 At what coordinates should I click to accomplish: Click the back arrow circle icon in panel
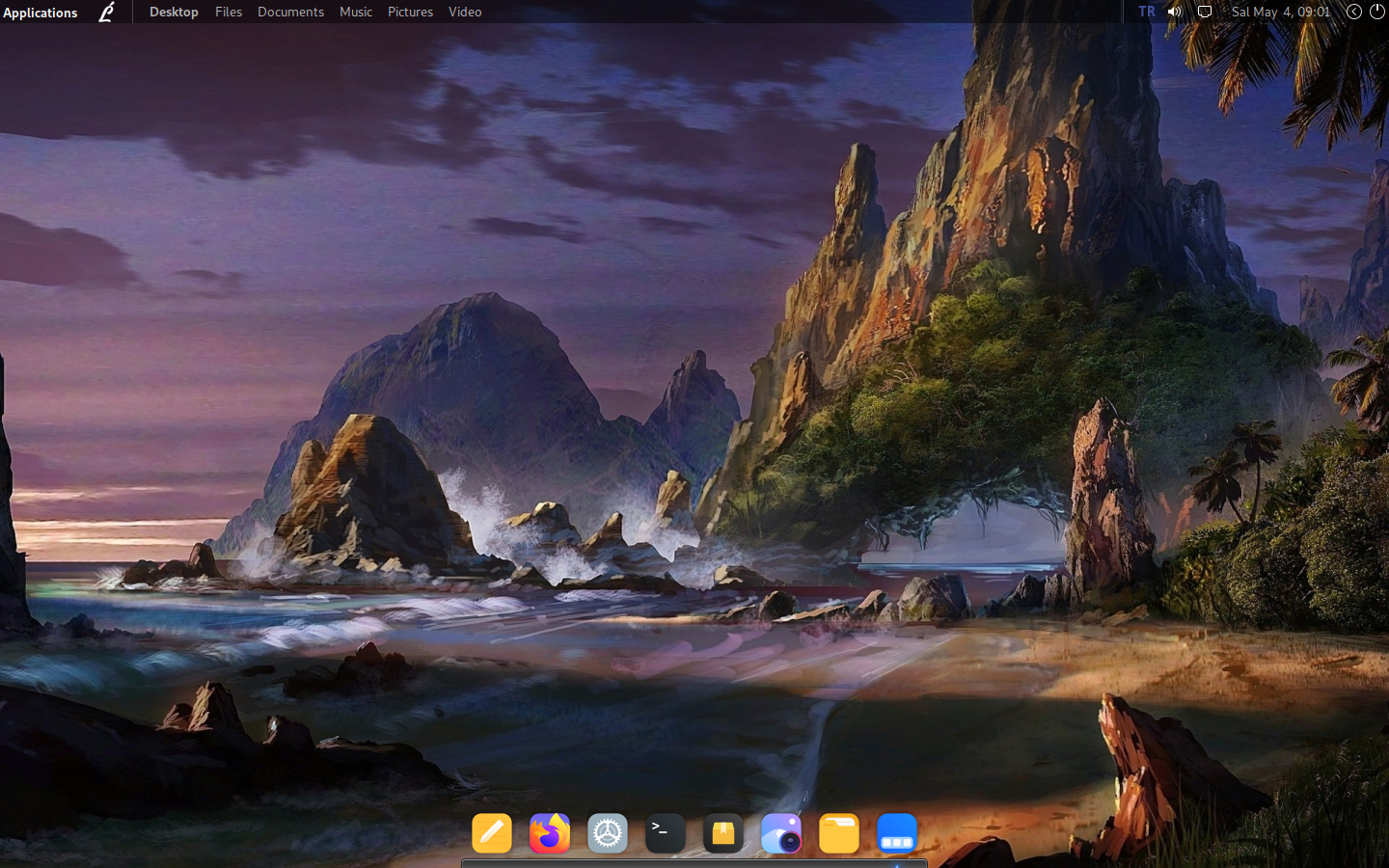coord(1354,12)
